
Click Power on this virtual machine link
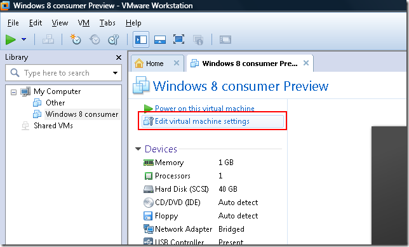pos(204,108)
